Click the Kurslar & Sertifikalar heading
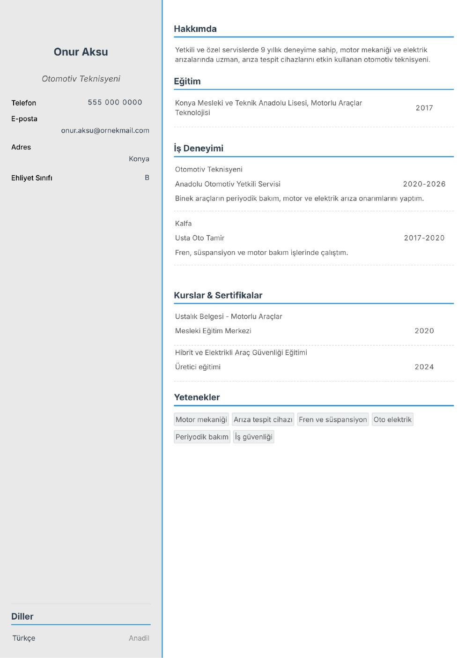465x658 pixels. click(218, 295)
